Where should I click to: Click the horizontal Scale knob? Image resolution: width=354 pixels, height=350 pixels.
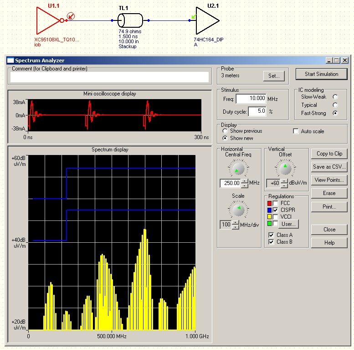238,210
